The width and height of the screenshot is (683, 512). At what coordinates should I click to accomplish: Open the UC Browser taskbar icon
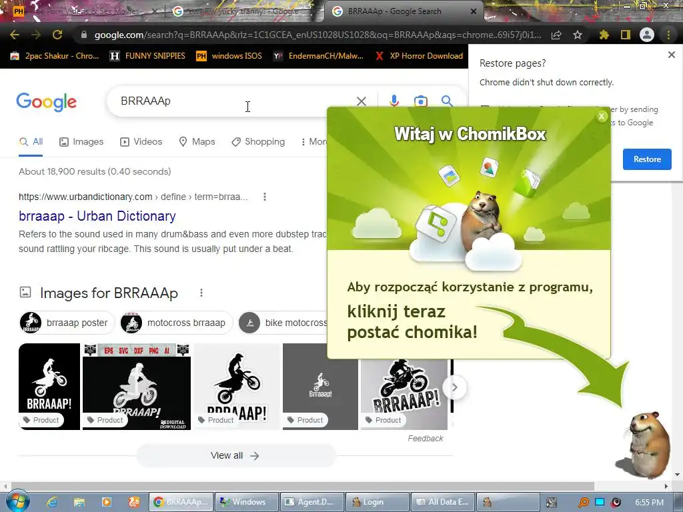click(133, 502)
